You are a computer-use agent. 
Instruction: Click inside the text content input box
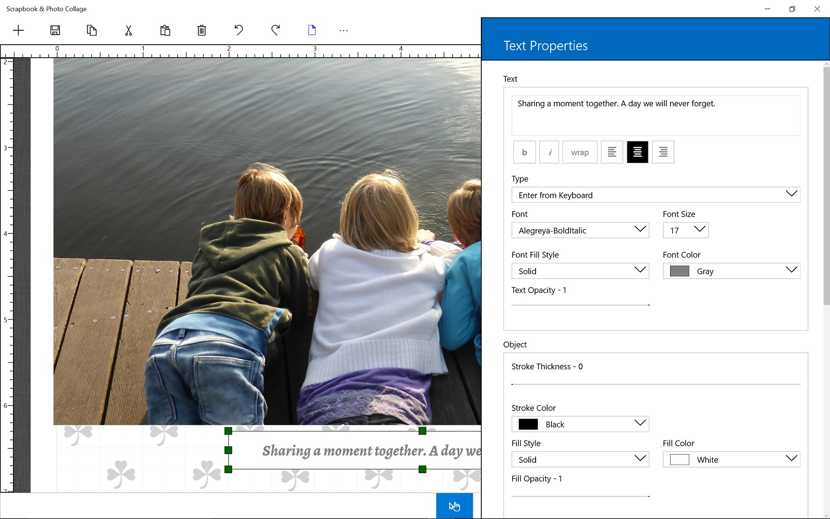click(x=656, y=115)
